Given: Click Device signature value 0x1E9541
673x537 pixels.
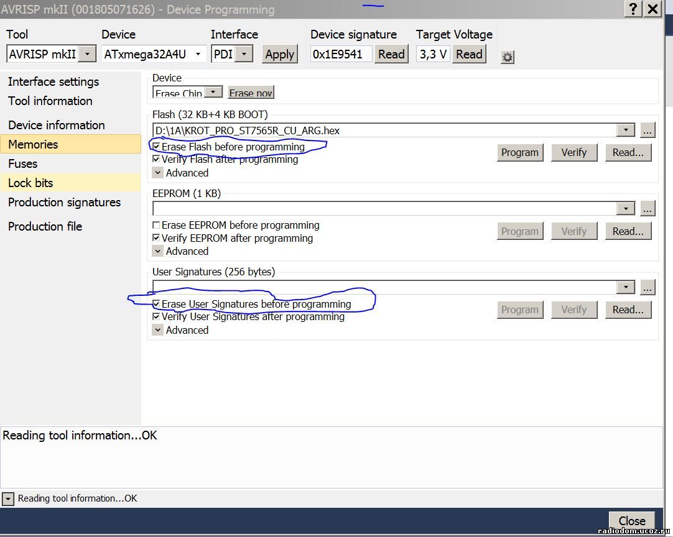Looking at the screenshot, I should (x=341, y=54).
